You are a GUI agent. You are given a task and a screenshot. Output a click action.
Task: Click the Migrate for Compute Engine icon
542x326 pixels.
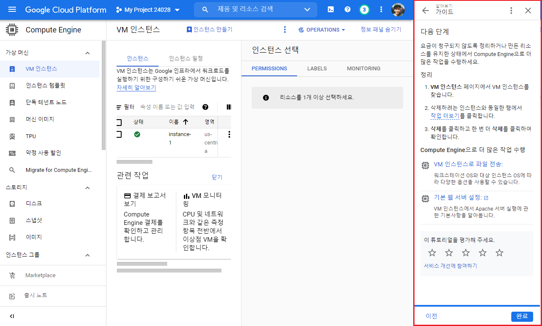pyautogui.click(x=12, y=170)
